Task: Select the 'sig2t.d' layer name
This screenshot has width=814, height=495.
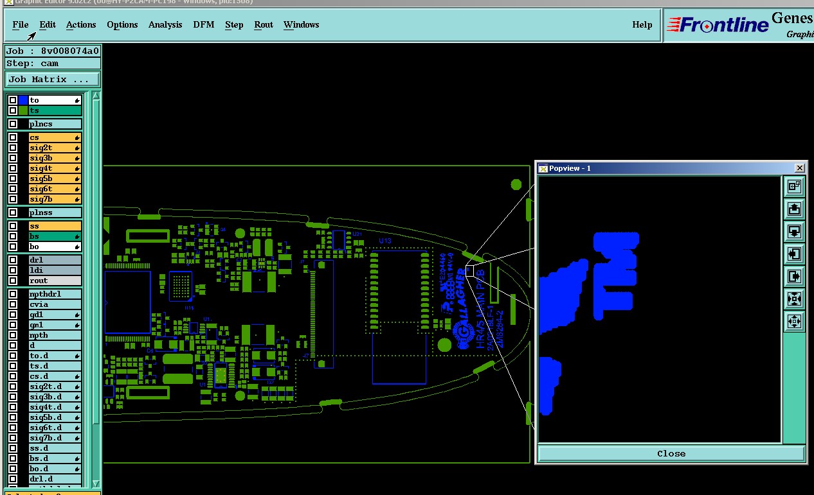Action: pyautogui.click(x=55, y=386)
